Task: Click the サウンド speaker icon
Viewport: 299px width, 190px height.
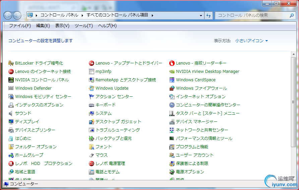Action: (11, 113)
